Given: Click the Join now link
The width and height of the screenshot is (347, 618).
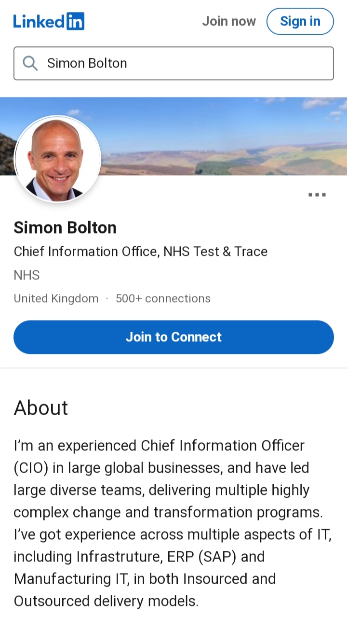Looking at the screenshot, I should (229, 21).
